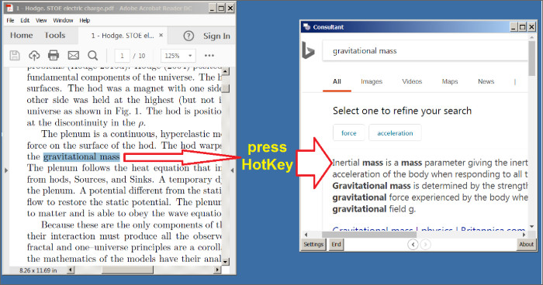This screenshot has width=543, height=285.
Task: Refine search with the acceleration button
Action: 395,132
